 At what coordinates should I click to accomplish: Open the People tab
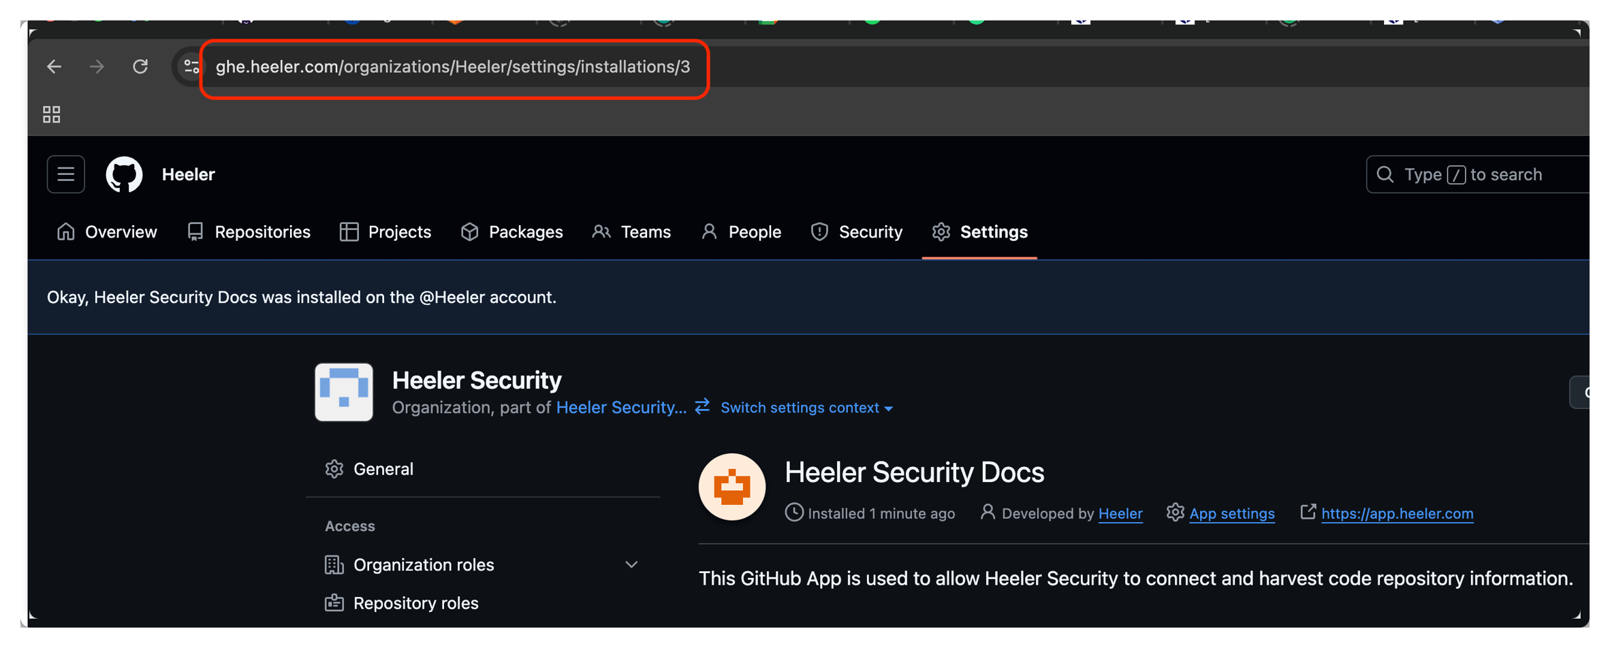click(x=741, y=232)
